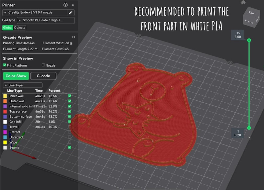
Task: Click the red bear model on the plate
Action: click(135, 116)
